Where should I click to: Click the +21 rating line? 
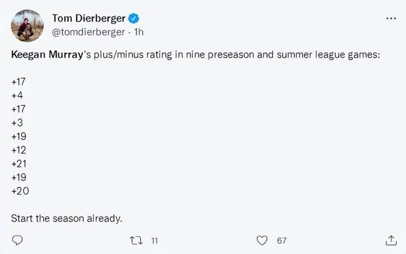19,163
